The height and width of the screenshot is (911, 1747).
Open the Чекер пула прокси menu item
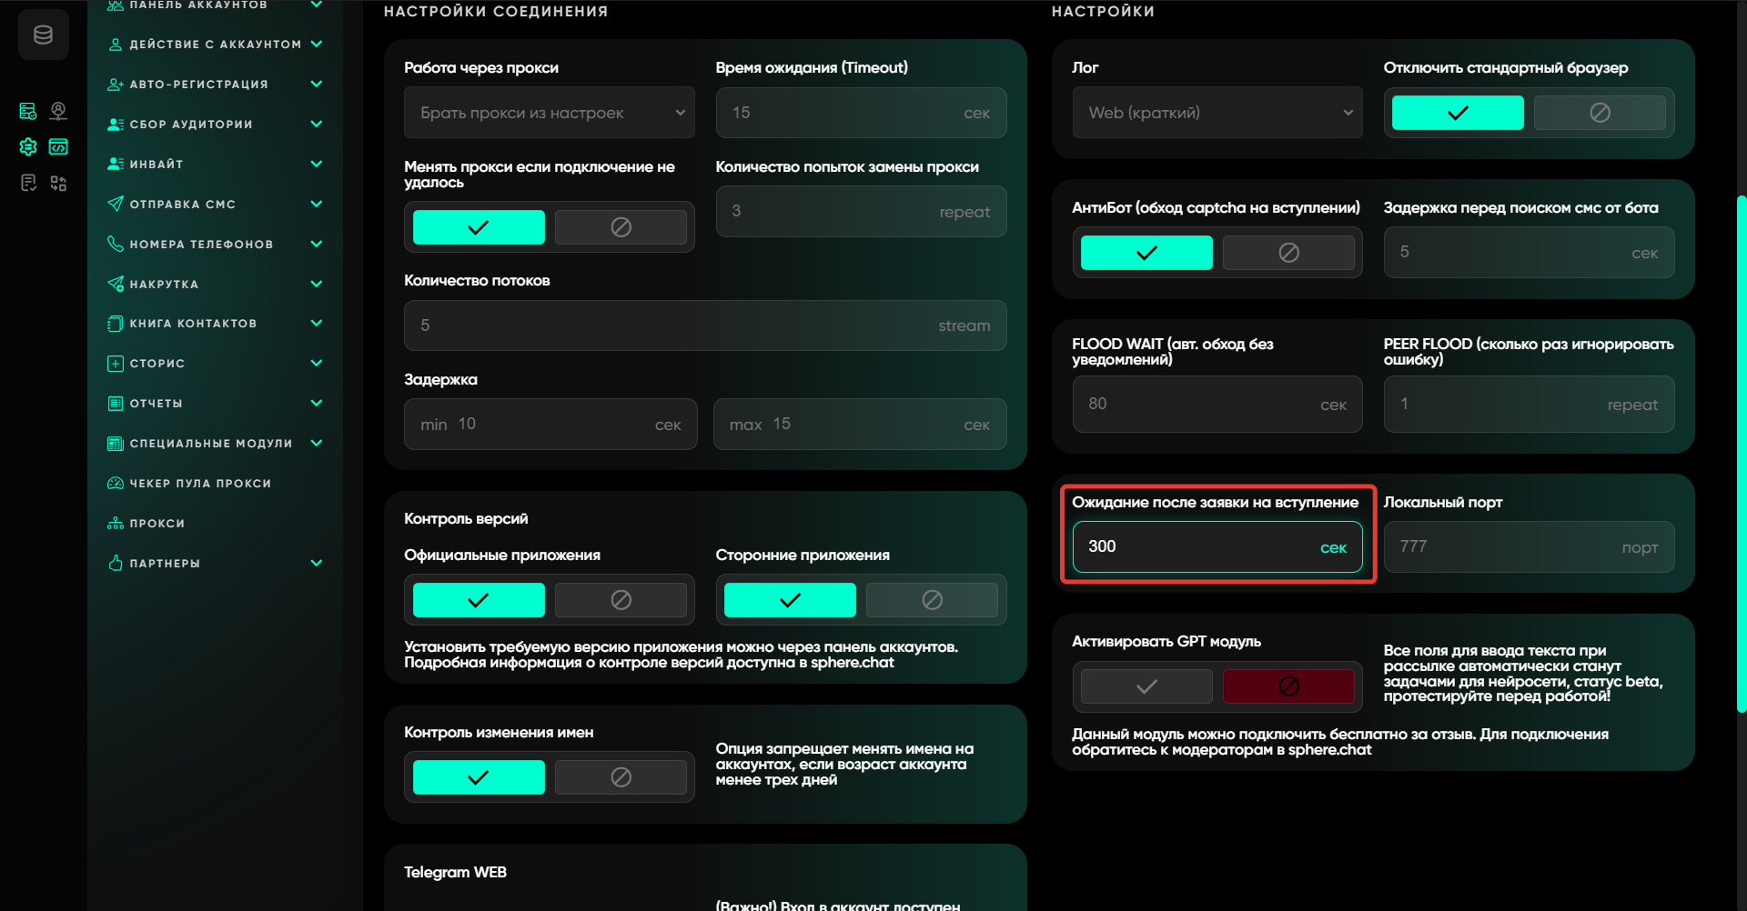pos(200,483)
